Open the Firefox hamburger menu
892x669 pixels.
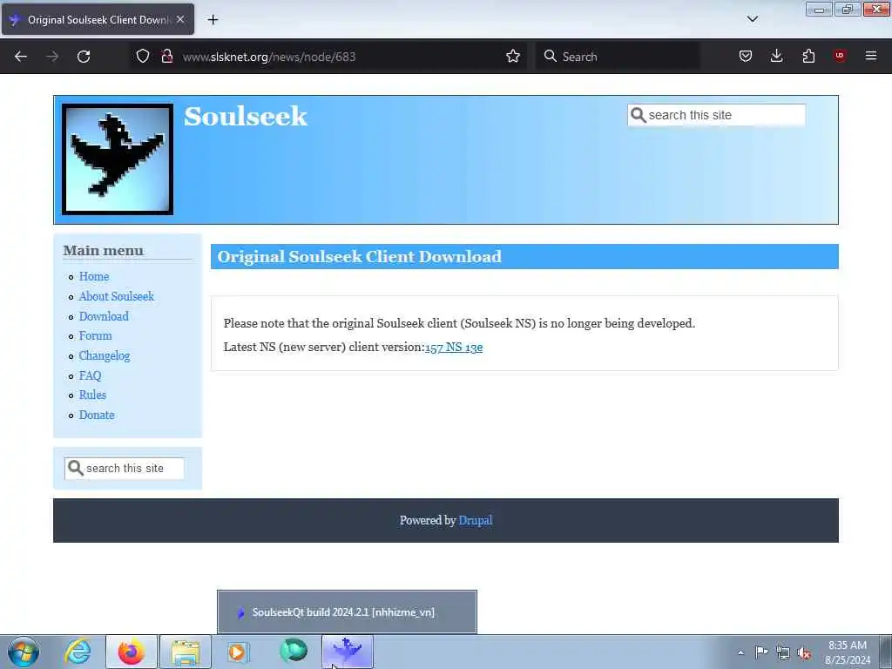tap(871, 56)
